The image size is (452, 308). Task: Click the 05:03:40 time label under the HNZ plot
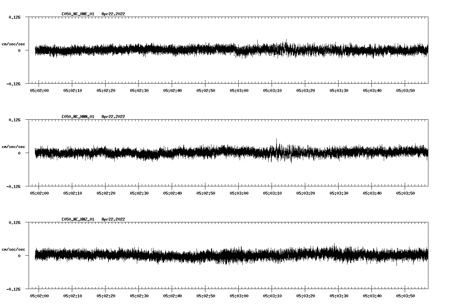[x=372, y=296]
